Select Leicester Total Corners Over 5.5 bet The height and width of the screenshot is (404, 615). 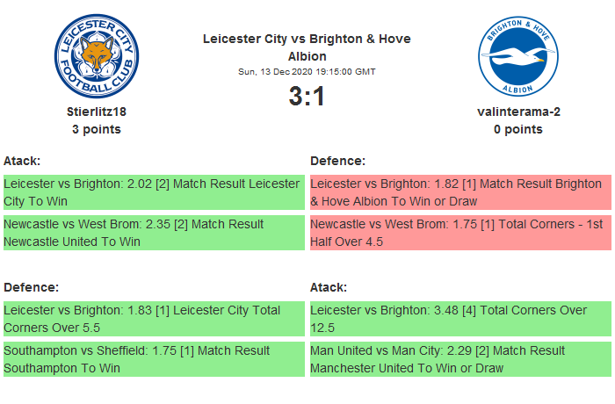click(x=153, y=319)
